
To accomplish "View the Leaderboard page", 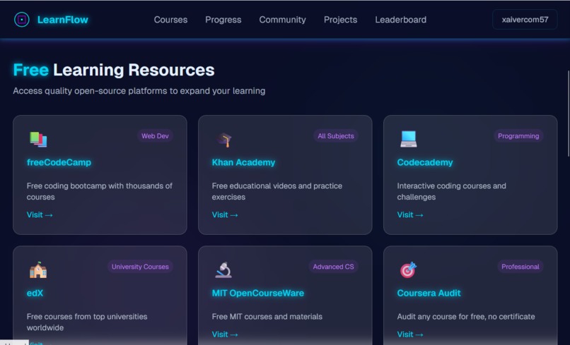I will [400, 20].
